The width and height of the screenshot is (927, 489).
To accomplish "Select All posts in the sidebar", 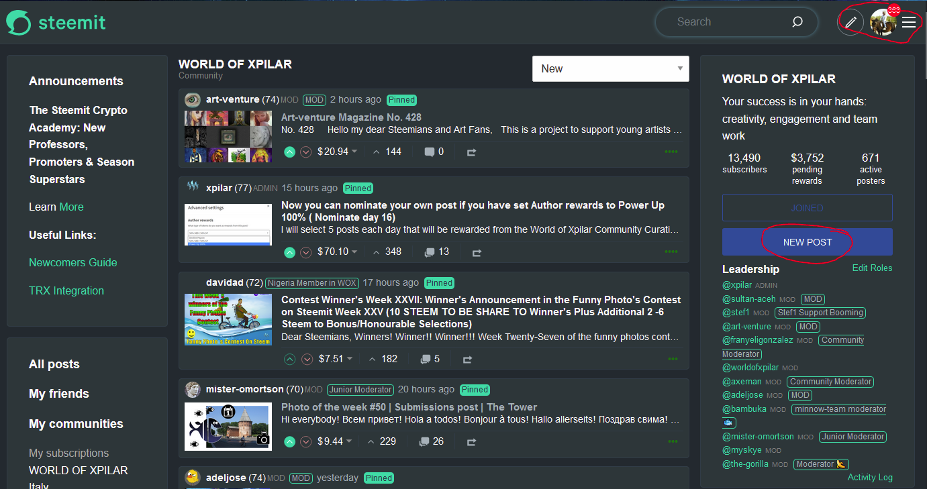I will (54, 364).
